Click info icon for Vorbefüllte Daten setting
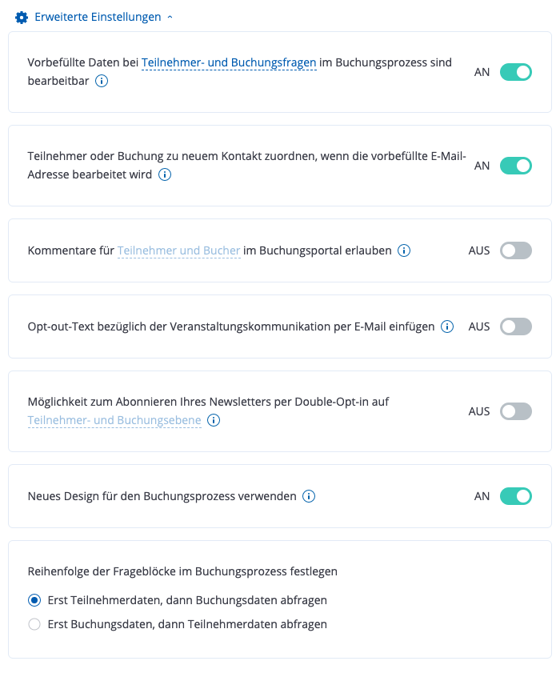 102,81
